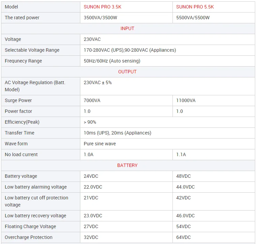Screen dimensions: 264x244
Task: Click 'Floating Charge Voltage' label
Action: (x=30, y=226)
